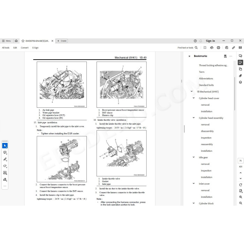Viewport: 244px width, 244px height.
Task: Open the E-Sign menu
Action: [x=35, y=48]
